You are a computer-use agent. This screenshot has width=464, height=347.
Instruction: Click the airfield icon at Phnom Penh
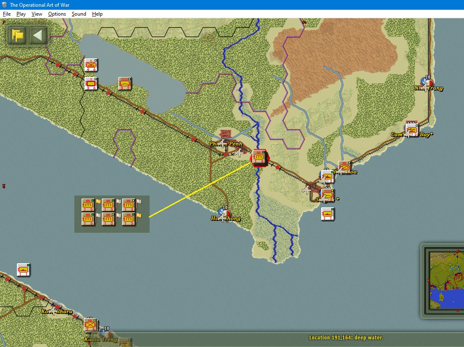[x=222, y=143]
